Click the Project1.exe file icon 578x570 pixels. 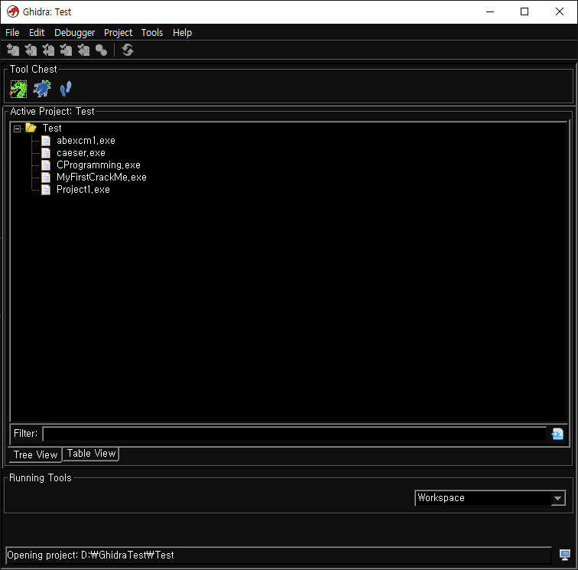point(46,190)
